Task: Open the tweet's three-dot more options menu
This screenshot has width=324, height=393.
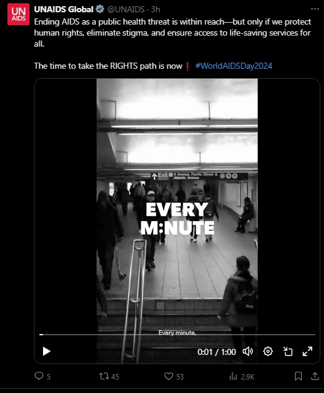Action: [x=315, y=9]
